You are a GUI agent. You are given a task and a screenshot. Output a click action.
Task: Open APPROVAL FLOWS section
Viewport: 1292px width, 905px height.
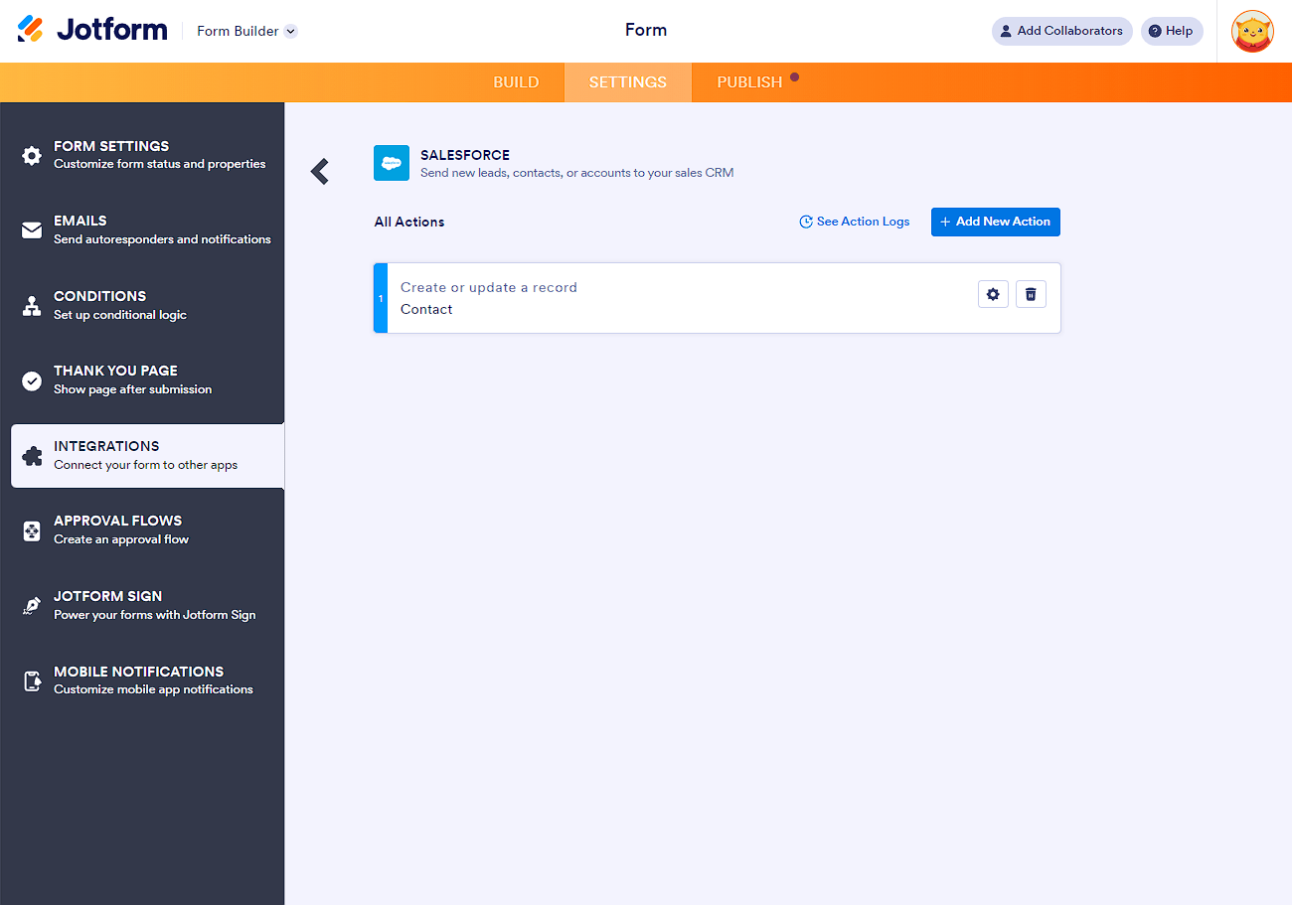(x=142, y=530)
